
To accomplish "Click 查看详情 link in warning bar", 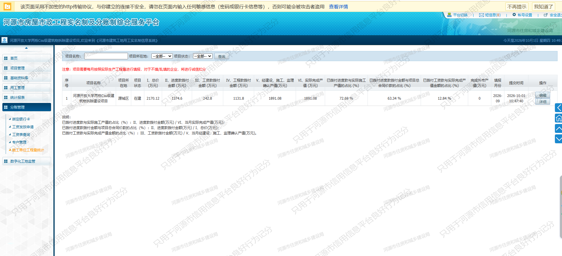I will coord(338,7).
